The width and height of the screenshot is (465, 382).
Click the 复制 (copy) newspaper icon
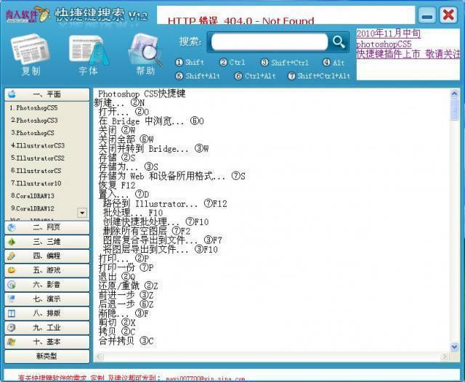[x=31, y=49]
